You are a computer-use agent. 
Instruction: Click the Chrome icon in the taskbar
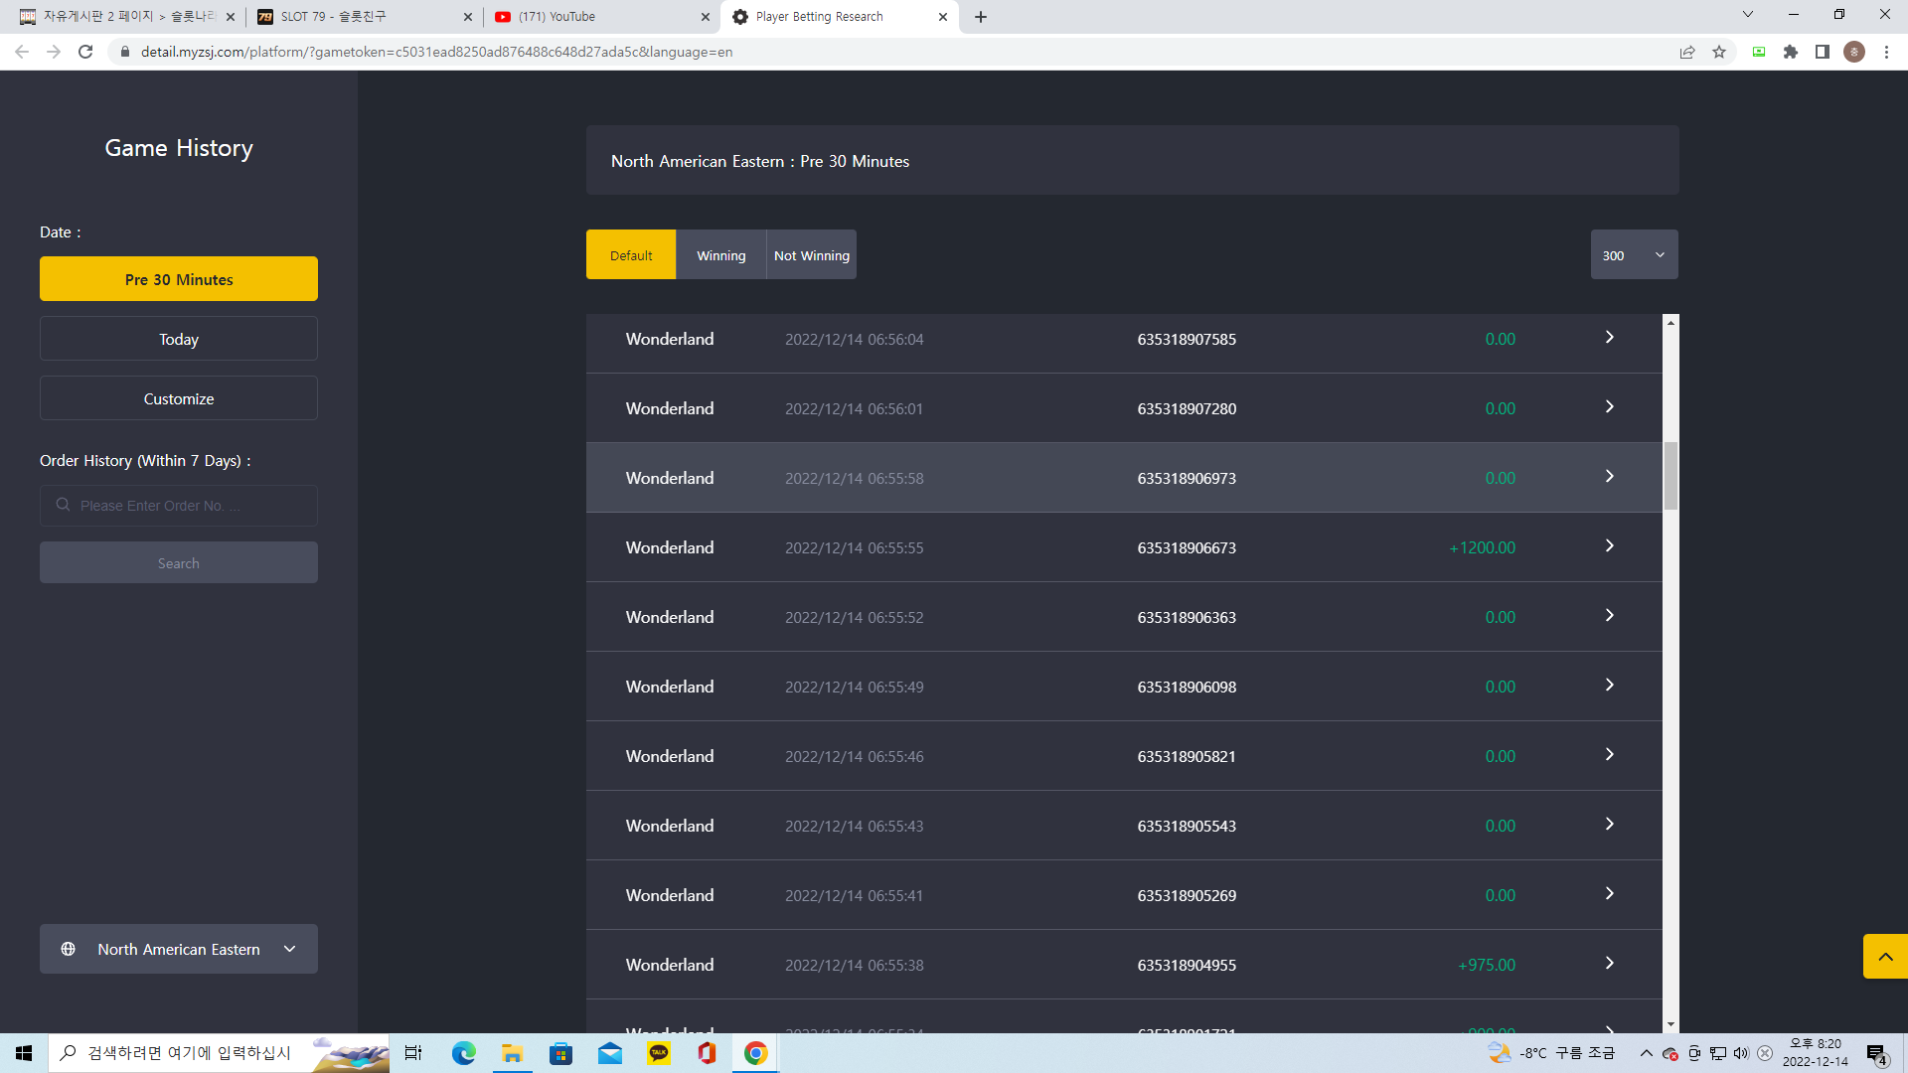(756, 1053)
